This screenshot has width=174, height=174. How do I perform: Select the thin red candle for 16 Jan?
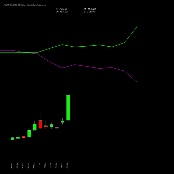(57, 128)
